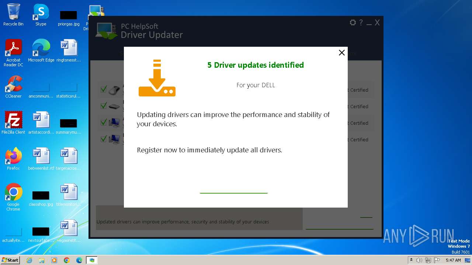472x265 pixels.
Task: Select titlemonitori... Word document
Action: coord(69,195)
